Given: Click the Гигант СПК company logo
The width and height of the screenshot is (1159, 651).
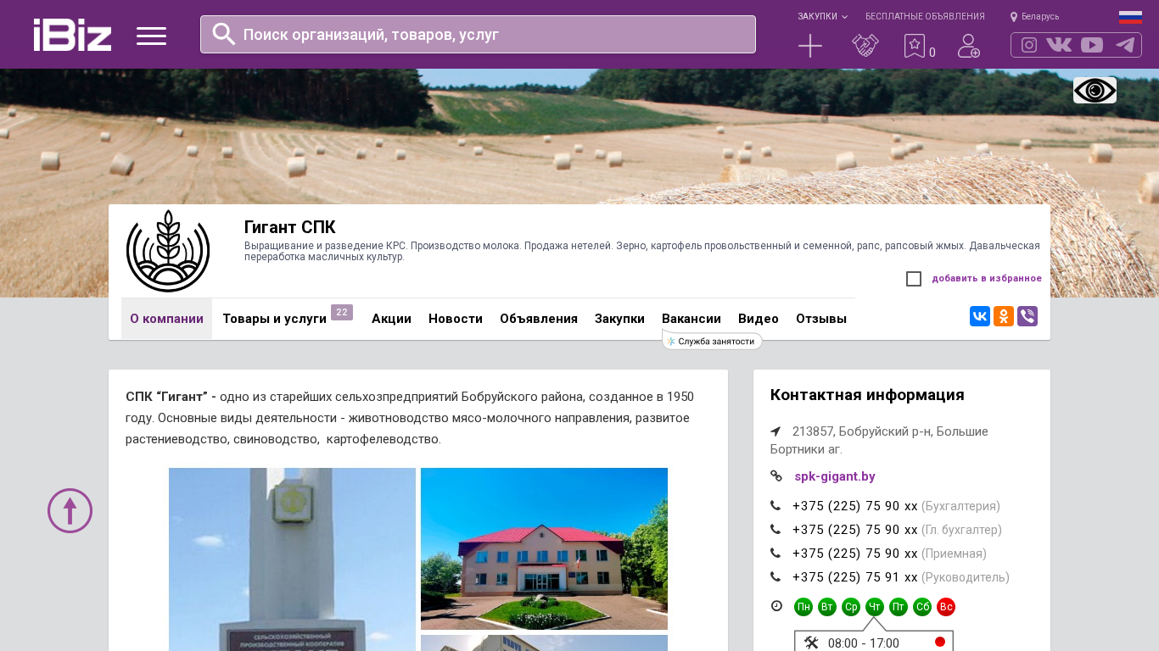Looking at the screenshot, I should click(168, 251).
